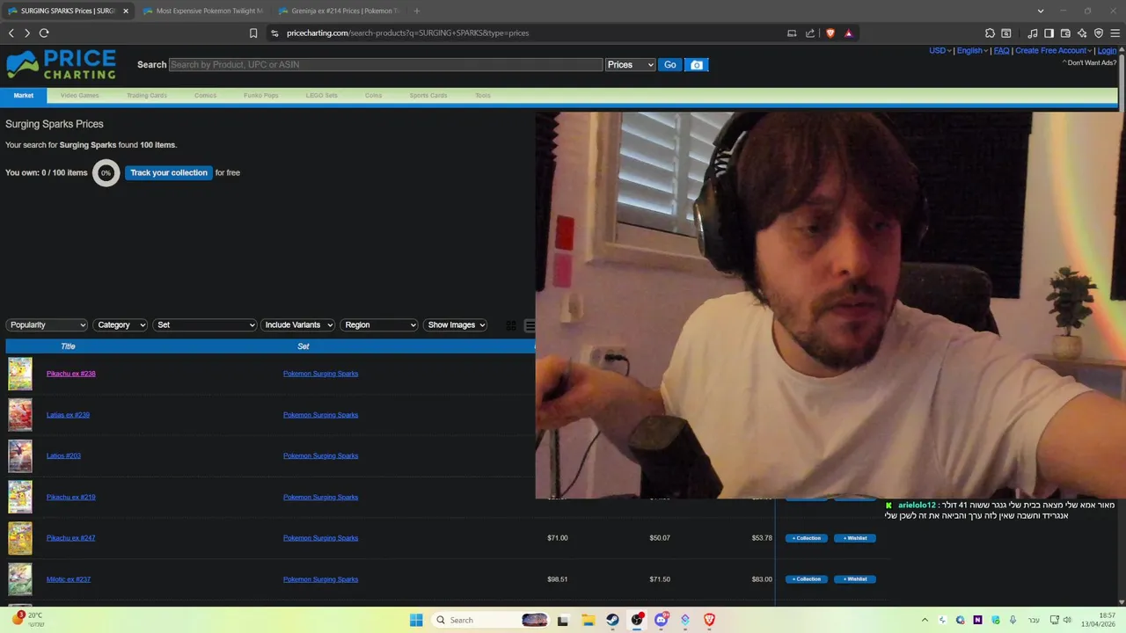This screenshot has height=633, width=1126.
Task: Open the Include Variants dropdown
Action: coord(297,324)
